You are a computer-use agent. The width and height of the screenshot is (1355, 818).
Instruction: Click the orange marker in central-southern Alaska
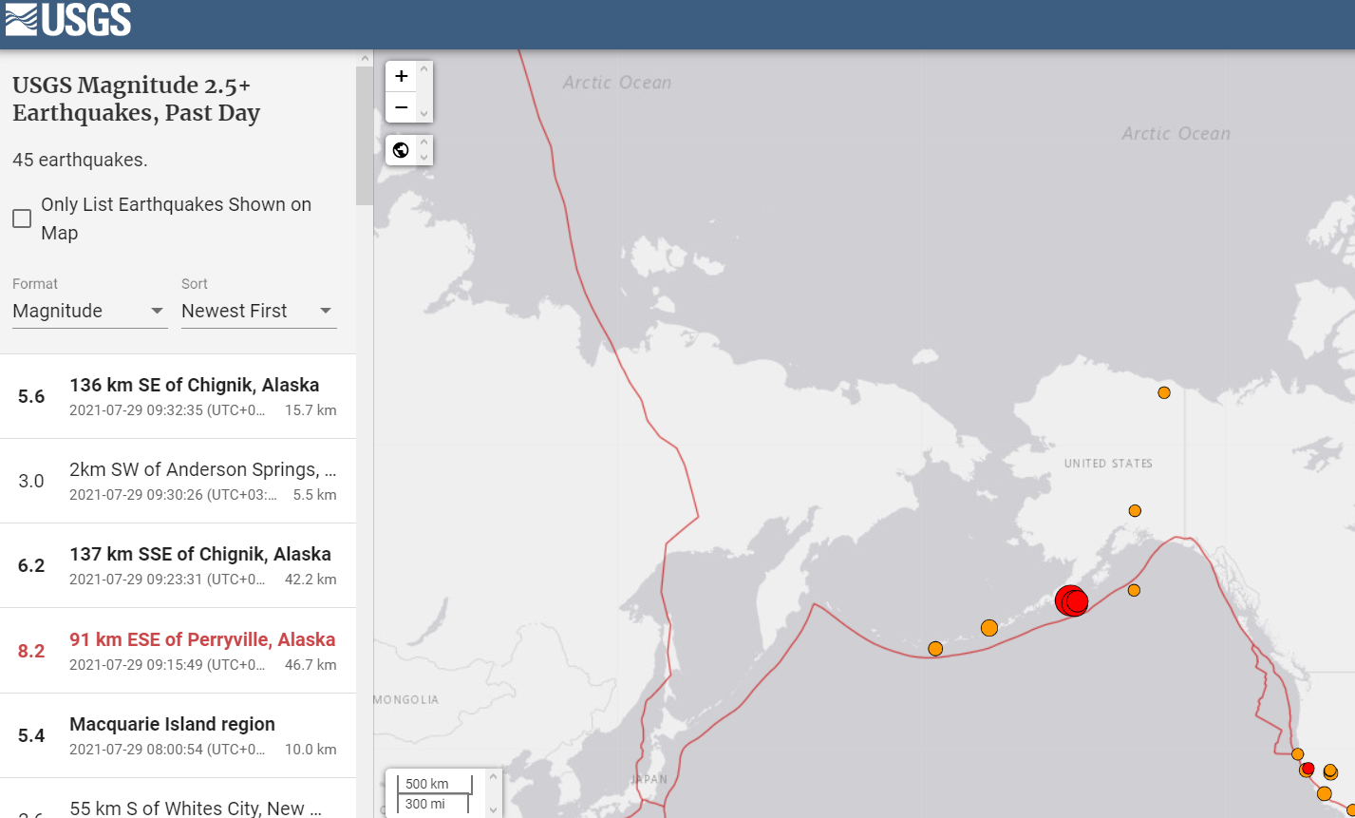coord(1135,510)
